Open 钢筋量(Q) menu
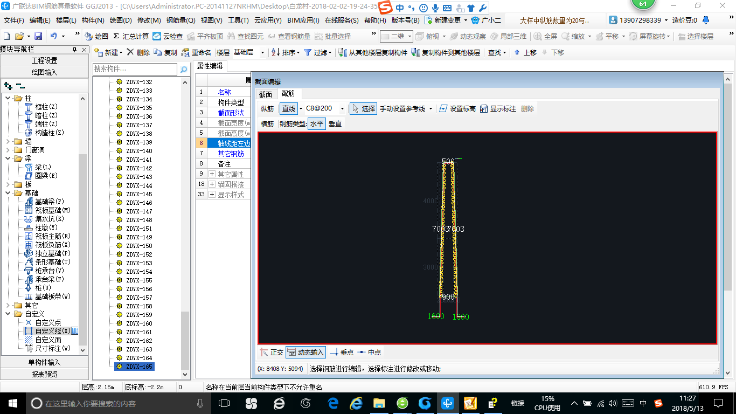The height and width of the screenshot is (414, 736). [x=180, y=20]
